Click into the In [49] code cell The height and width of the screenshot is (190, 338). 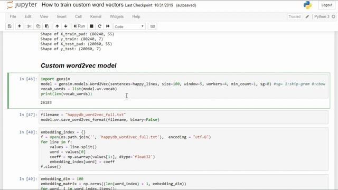pos(184,182)
